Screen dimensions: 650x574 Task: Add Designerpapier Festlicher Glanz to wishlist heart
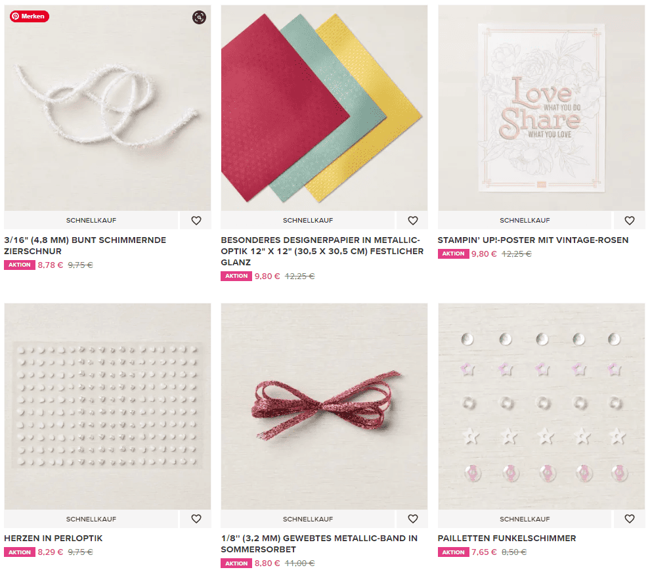[x=412, y=220]
